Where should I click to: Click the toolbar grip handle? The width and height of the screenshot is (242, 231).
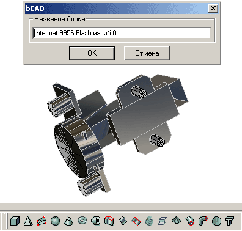pyautogui.click(x=5, y=221)
